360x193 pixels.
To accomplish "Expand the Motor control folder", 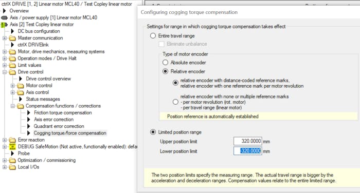I will point(13,86).
